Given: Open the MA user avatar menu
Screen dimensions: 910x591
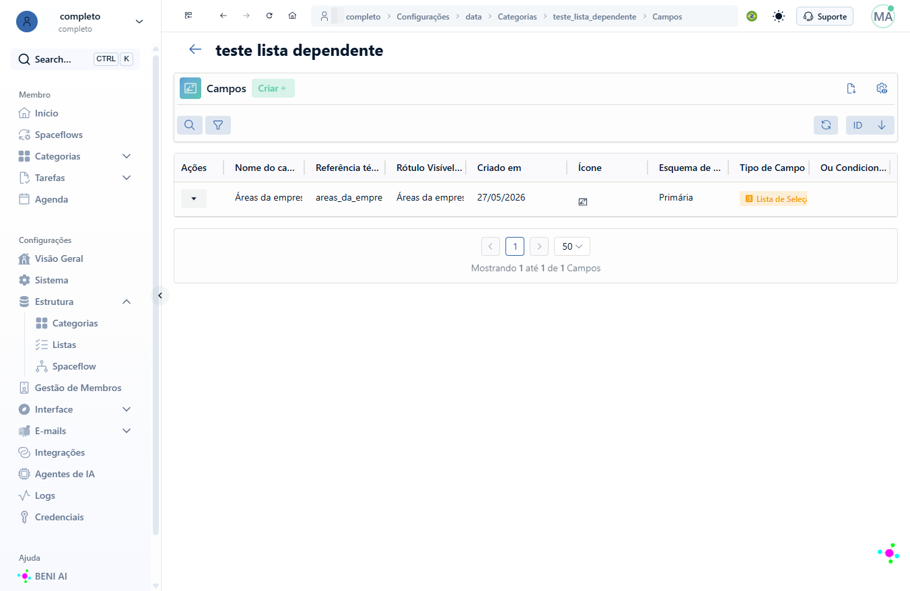Looking at the screenshot, I should coord(882,16).
